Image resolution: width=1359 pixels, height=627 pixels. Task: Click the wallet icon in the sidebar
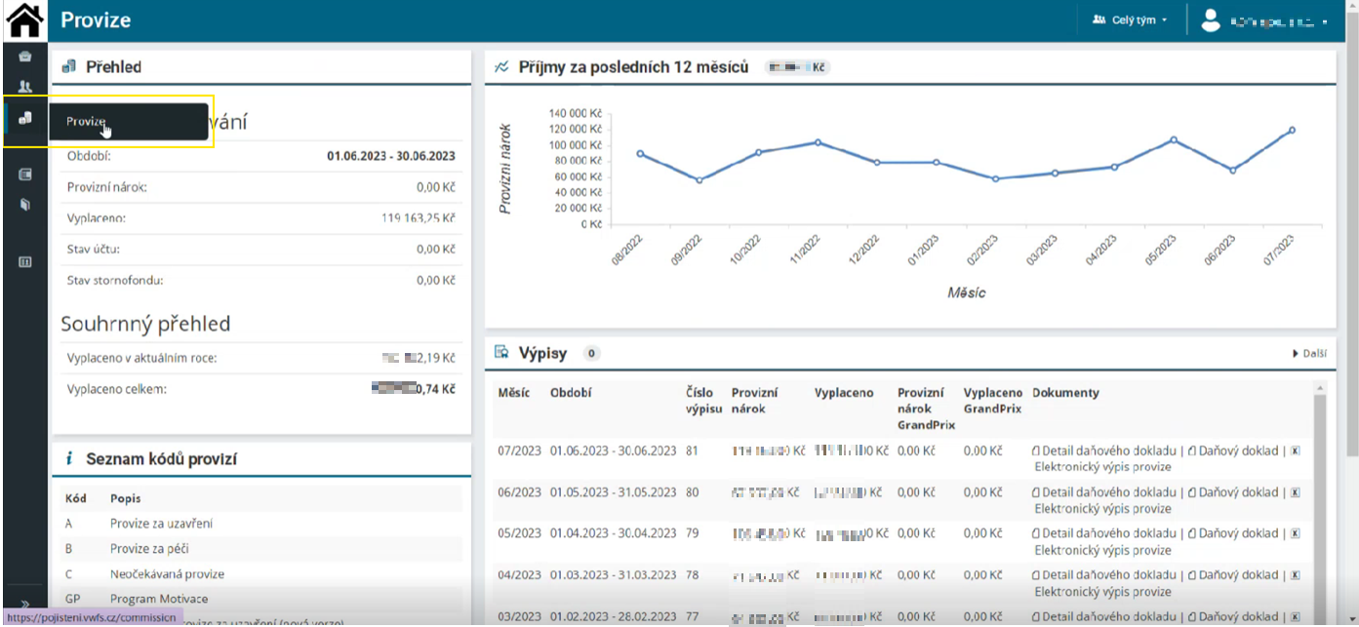click(x=25, y=175)
